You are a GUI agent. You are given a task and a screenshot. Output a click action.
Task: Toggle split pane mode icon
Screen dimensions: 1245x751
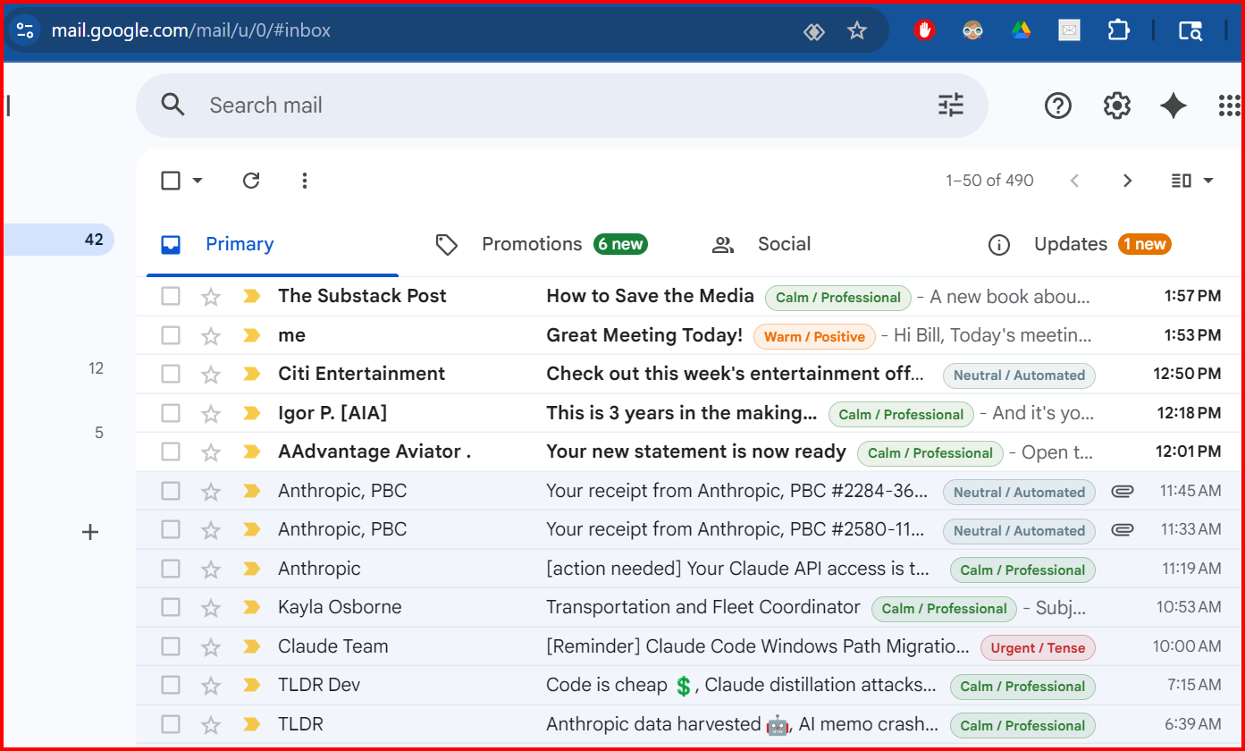[1181, 181]
